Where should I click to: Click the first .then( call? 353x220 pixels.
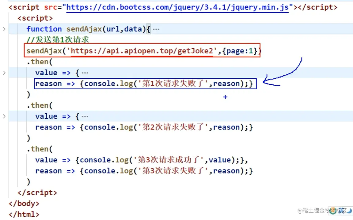[40, 62]
